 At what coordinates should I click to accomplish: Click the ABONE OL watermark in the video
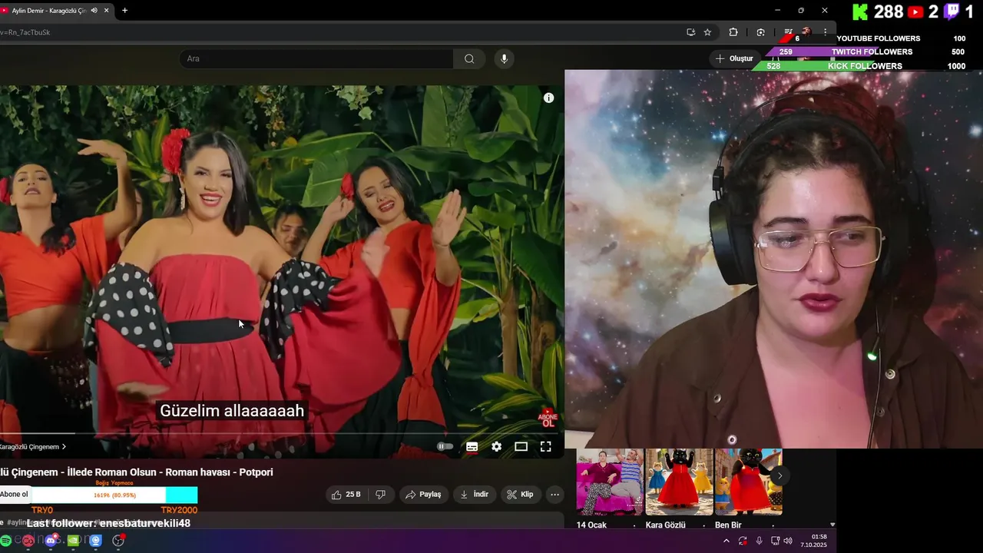click(548, 419)
